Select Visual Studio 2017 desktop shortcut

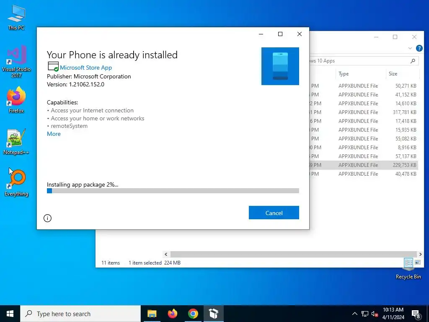tap(16, 62)
